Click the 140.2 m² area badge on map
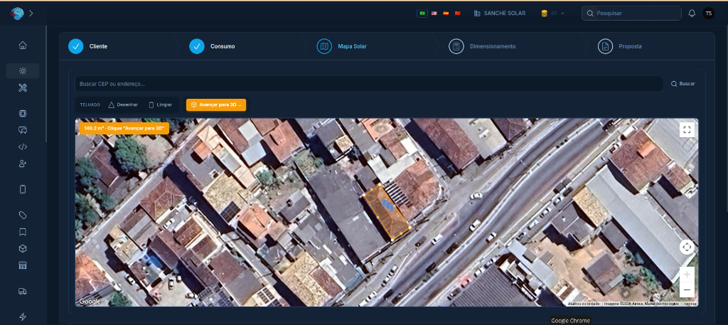This screenshot has width=728, height=325. [x=124, y=128]
